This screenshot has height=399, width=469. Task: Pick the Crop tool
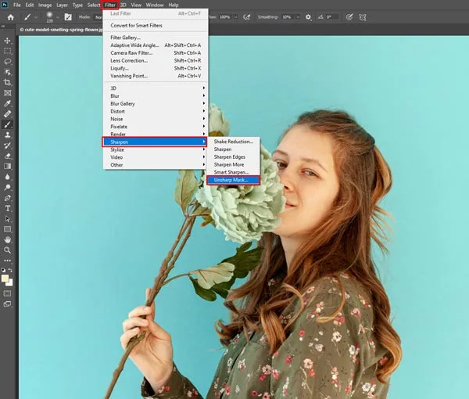8,81
